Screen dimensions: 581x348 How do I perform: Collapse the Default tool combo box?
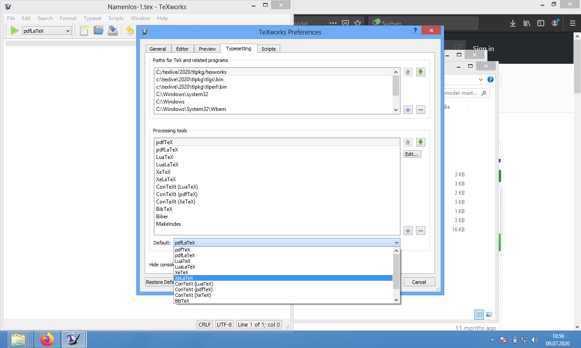(x=287, y=243)
